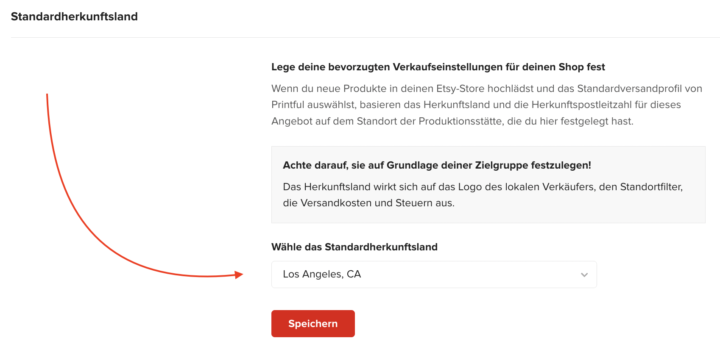Click the line 'die Versandkosten und Steuern aus'
Screen dimensions: 720x355
368,203
